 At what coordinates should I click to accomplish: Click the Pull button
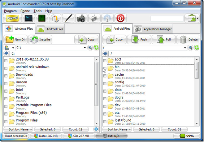pos(164,40)
